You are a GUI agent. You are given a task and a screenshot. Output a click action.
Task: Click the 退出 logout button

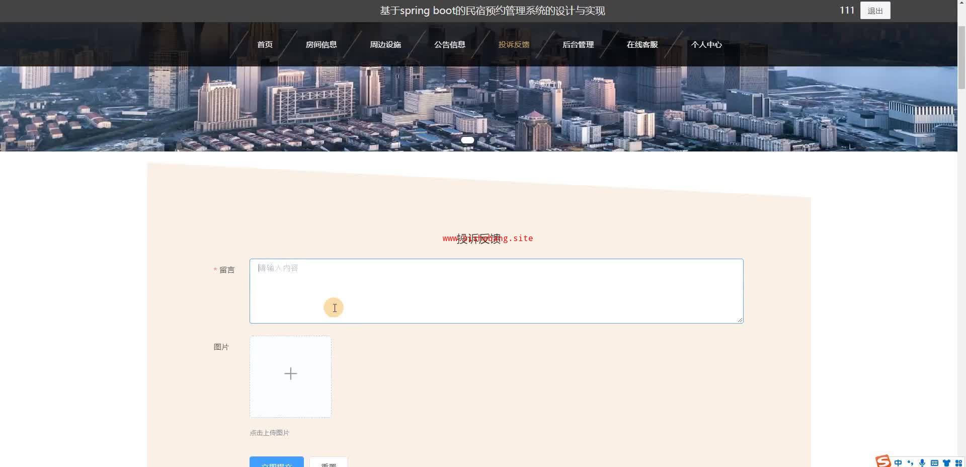(x=875, y=11)
